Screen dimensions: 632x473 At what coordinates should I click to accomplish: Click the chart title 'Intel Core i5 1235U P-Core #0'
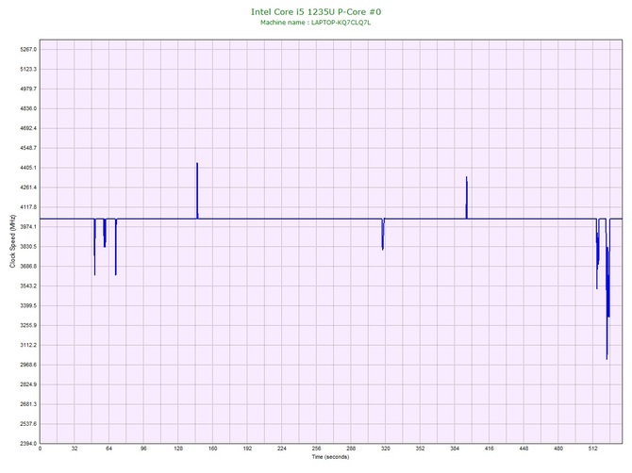tap(316, 11)
